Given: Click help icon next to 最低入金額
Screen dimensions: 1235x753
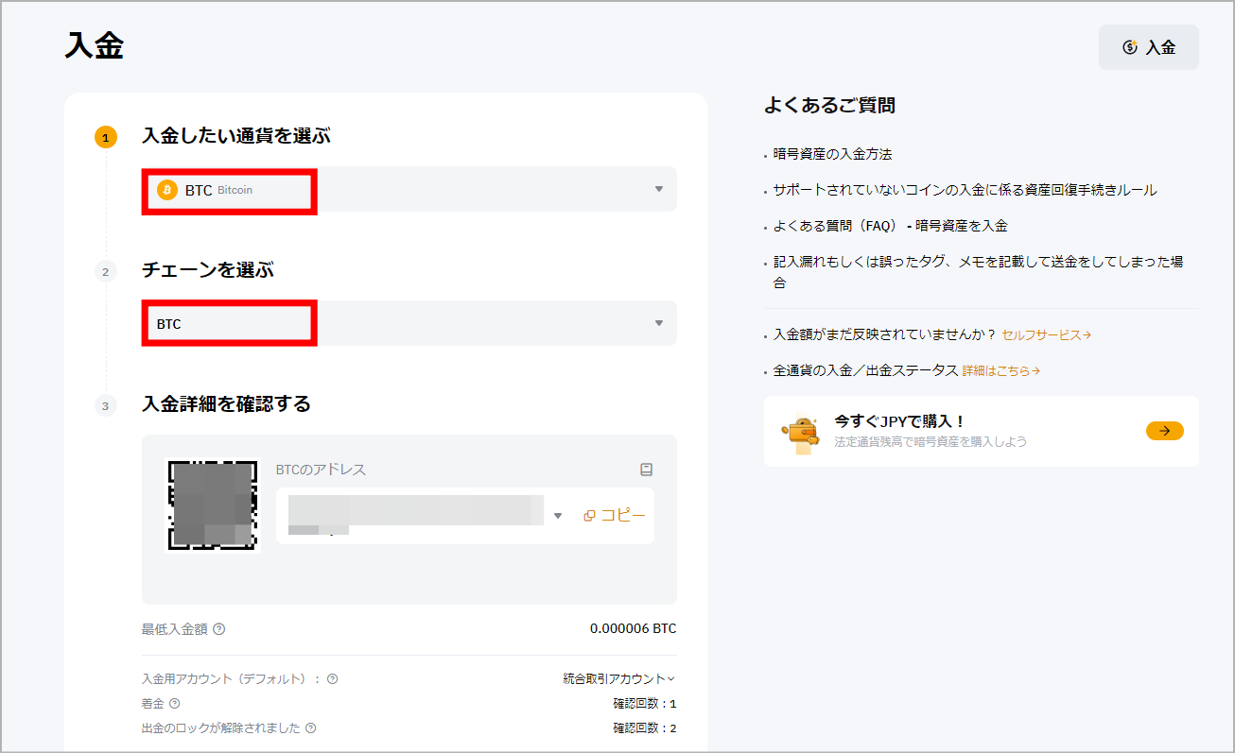Looking at the screenshot, I should [219, 629].
